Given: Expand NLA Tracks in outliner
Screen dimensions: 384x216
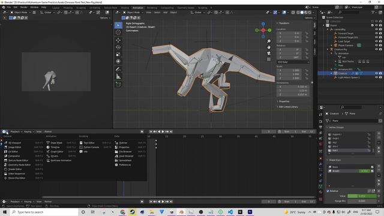Looking at the screenshot, I should click(336, 61).
